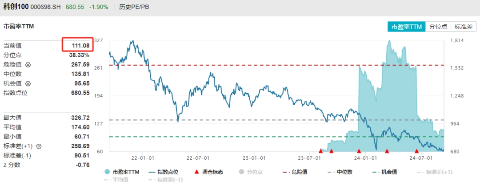Screen dimensions: 480x185
Task: Click gear icon beside 标准差(+1)
Action: coord(39,146)
